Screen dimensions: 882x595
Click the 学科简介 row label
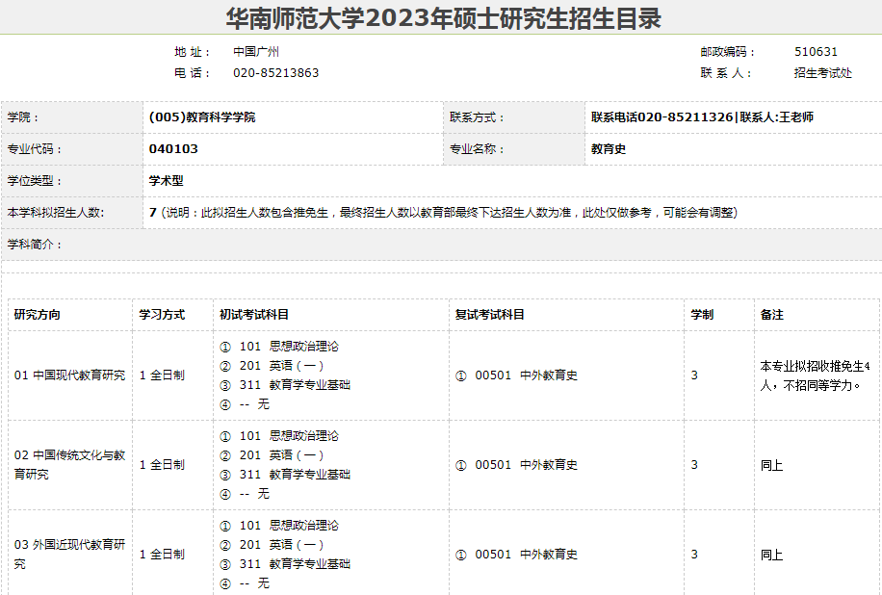tap(35, 245)
